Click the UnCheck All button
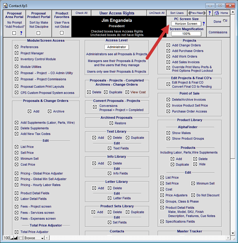This screenshot has width=238, height=243. click(x=157, y=13)
